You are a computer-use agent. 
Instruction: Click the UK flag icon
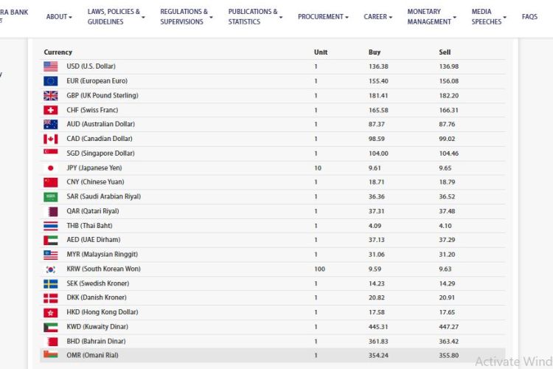tap(50, 96)
